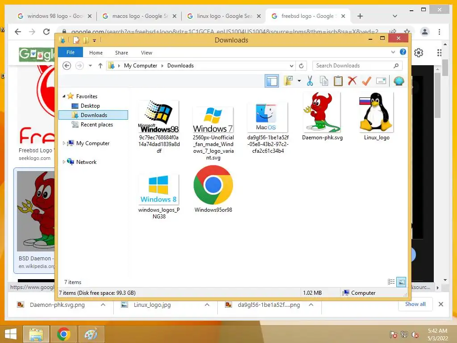Select Recent places in navigation pane

[x=97, y=125]
